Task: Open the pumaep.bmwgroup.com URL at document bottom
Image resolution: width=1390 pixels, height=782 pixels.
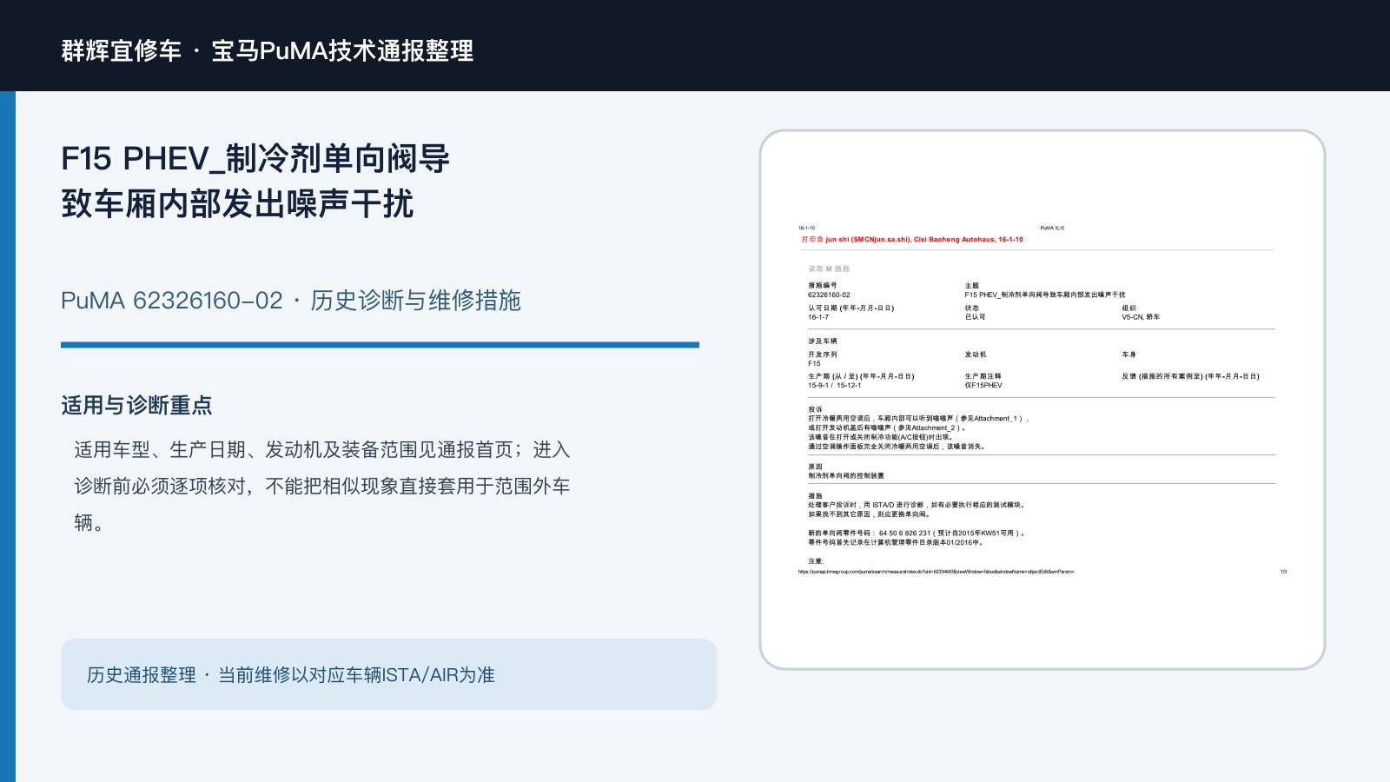Action: (x=937, y=572)
